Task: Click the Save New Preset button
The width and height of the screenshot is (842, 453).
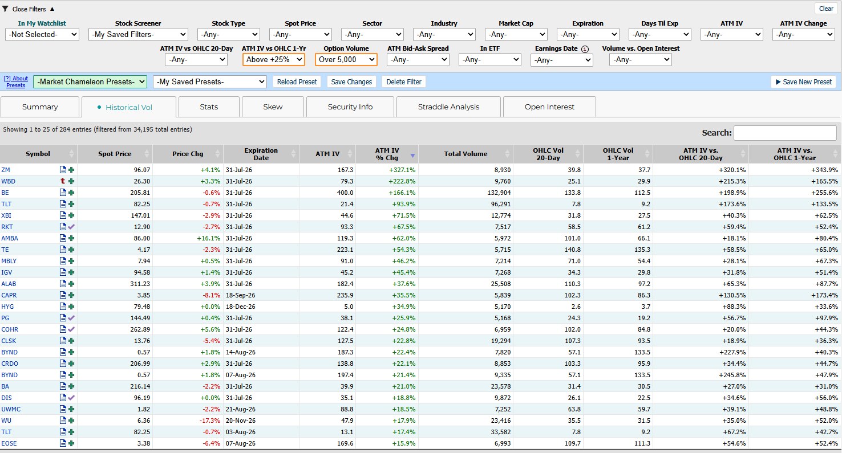Action: point(803,81)
